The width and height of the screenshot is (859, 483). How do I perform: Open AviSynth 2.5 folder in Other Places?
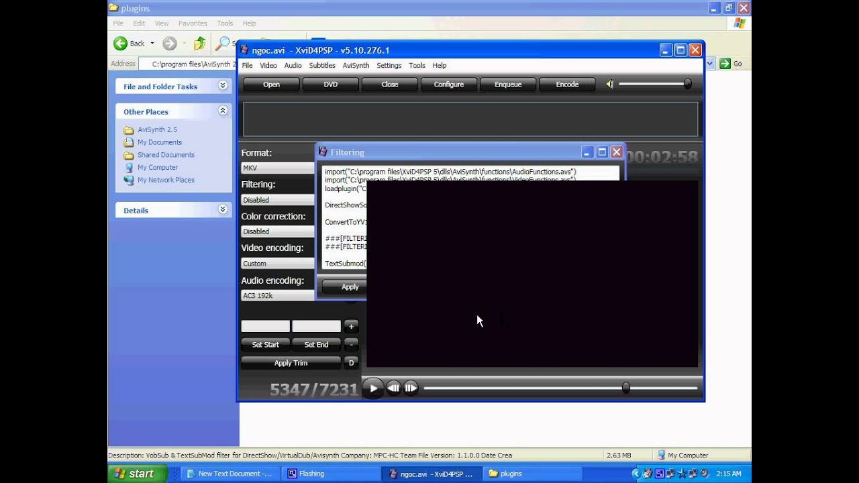click(x=157, y=129)
